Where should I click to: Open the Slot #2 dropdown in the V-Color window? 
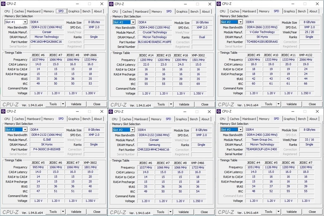240,22
